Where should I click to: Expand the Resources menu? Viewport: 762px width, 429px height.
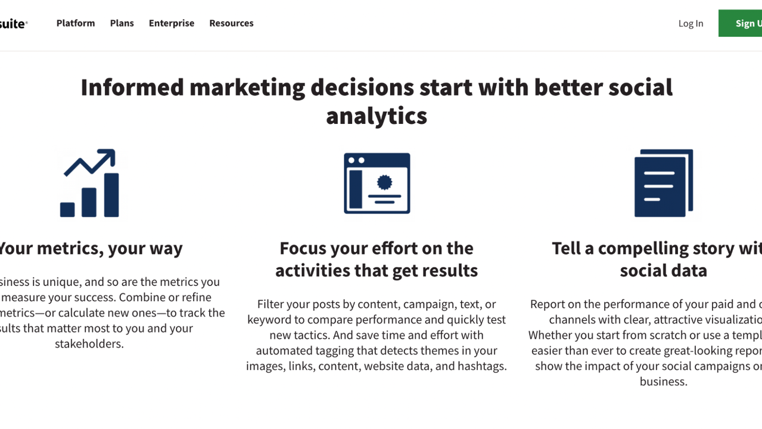(231, 23)
